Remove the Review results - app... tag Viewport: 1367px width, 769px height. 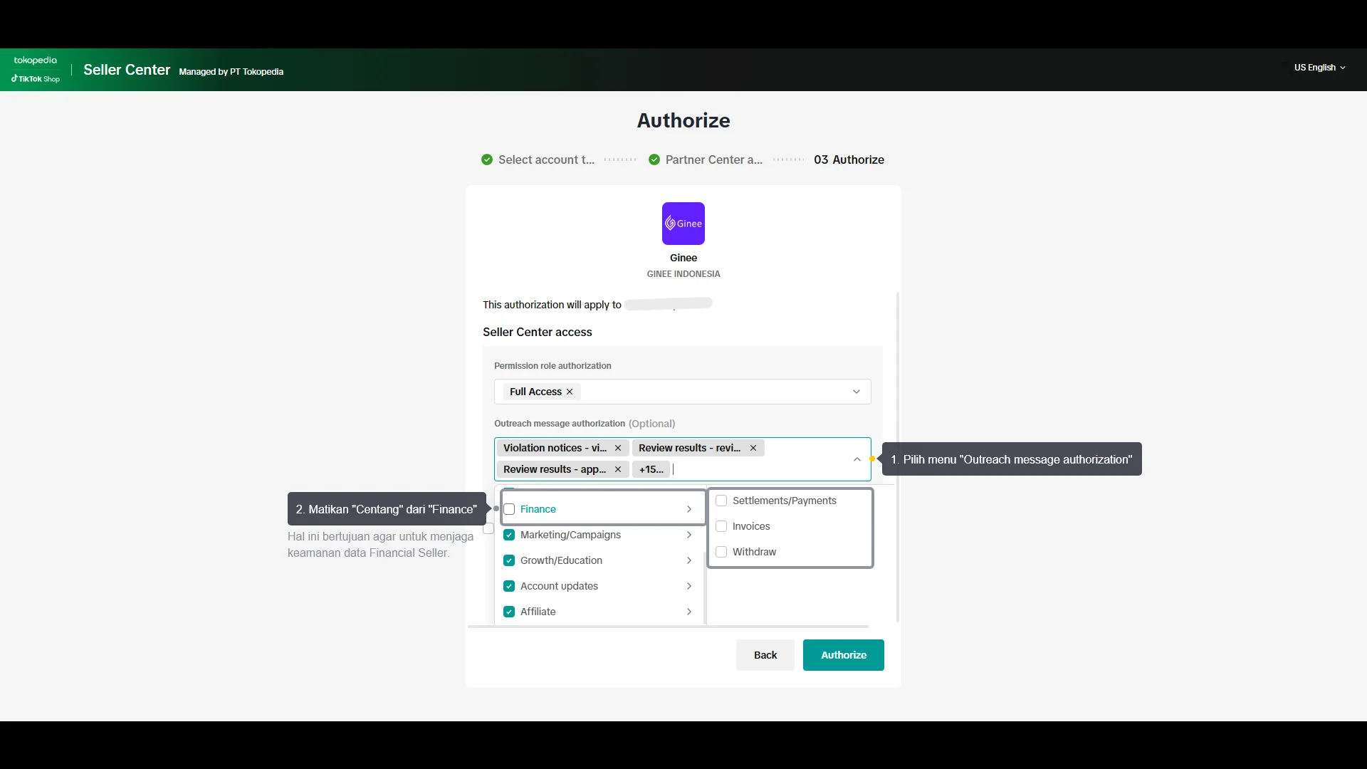coord(618,469)
